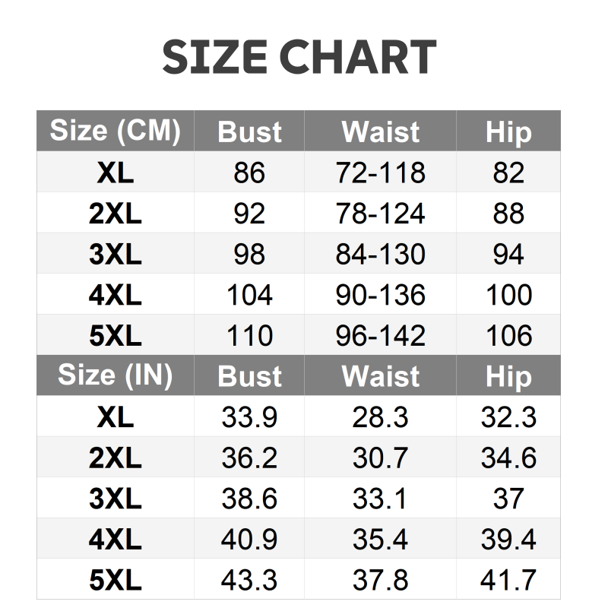Click the 5XL hip value 106

pos(508,335)
